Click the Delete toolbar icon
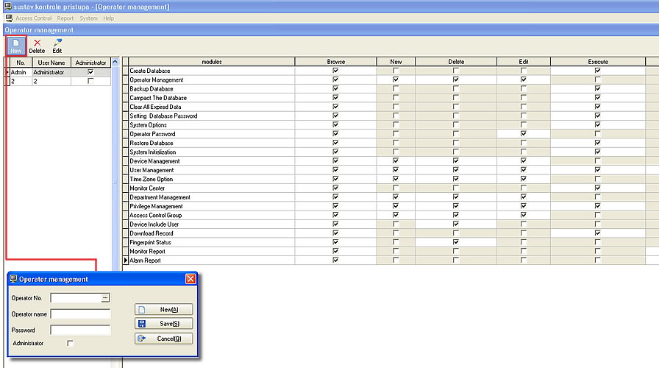The width and height of the screenshot is (662, 368). [37, 46]
